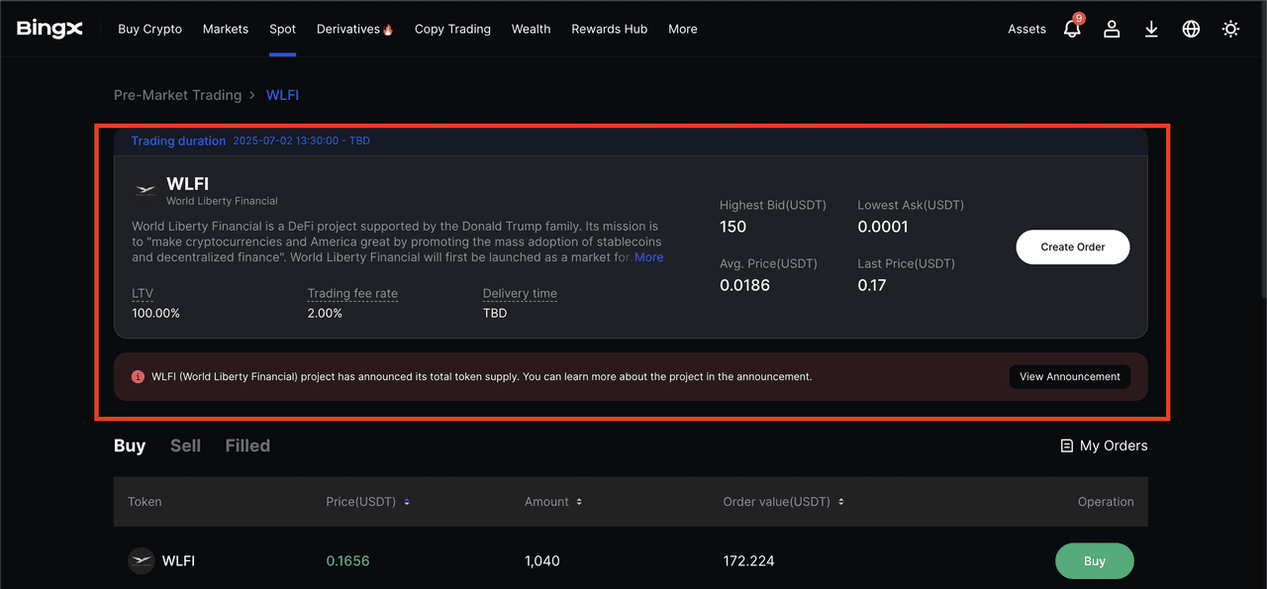This screenshot has width=1267, height=589.
Task: Click the 100.00% LTV value
Action: click(155, 313)
